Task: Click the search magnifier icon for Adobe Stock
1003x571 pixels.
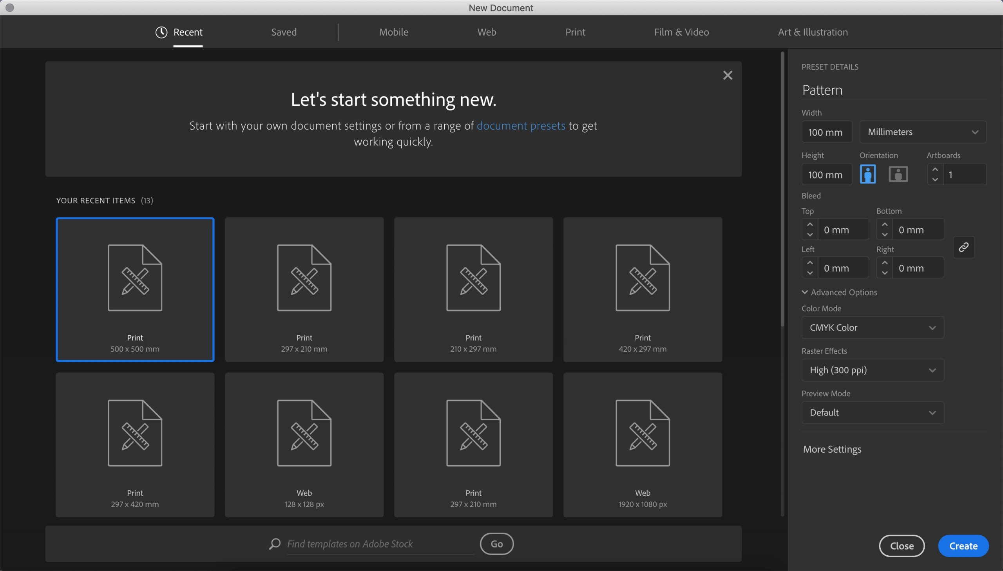Action: tap(275, 544)
